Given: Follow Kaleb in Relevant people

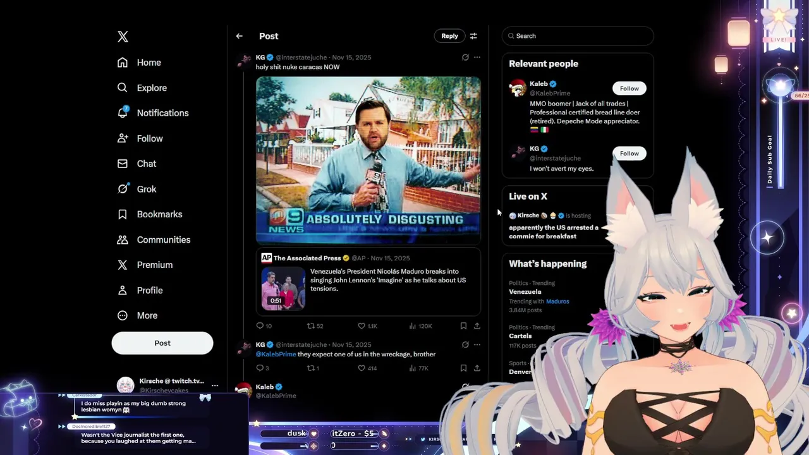Looking at the screenshot, I should pos(629,88).
